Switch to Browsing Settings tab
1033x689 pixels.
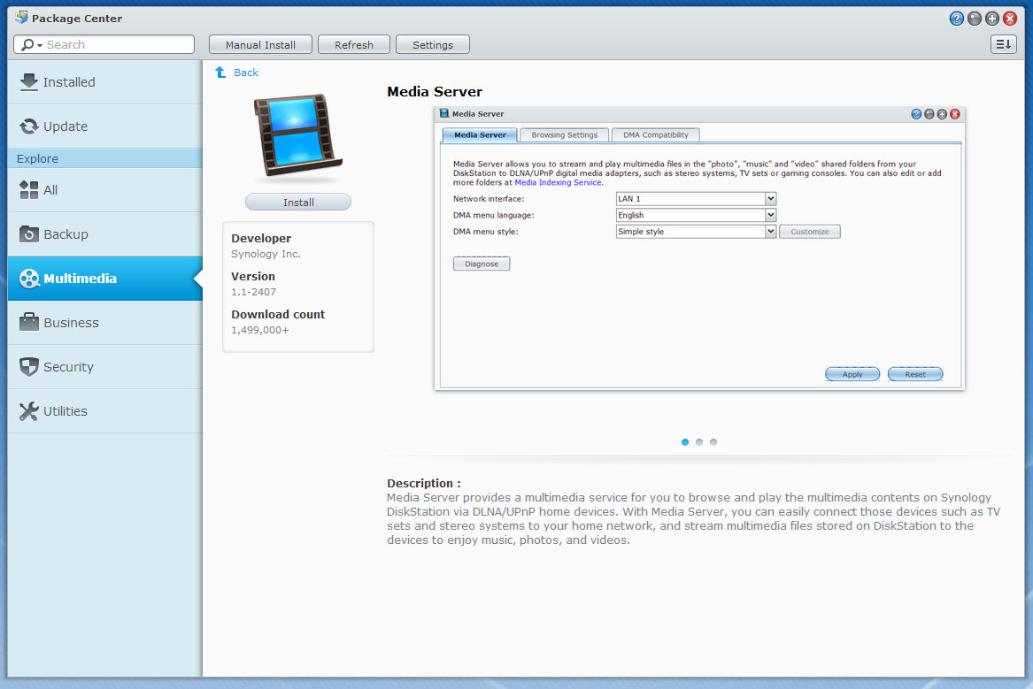(565, 135)
